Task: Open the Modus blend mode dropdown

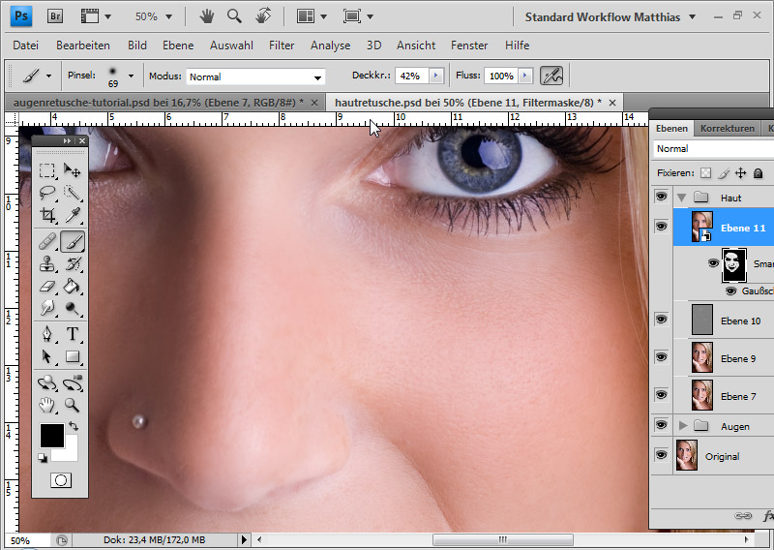Action: [x=255, y=76]
